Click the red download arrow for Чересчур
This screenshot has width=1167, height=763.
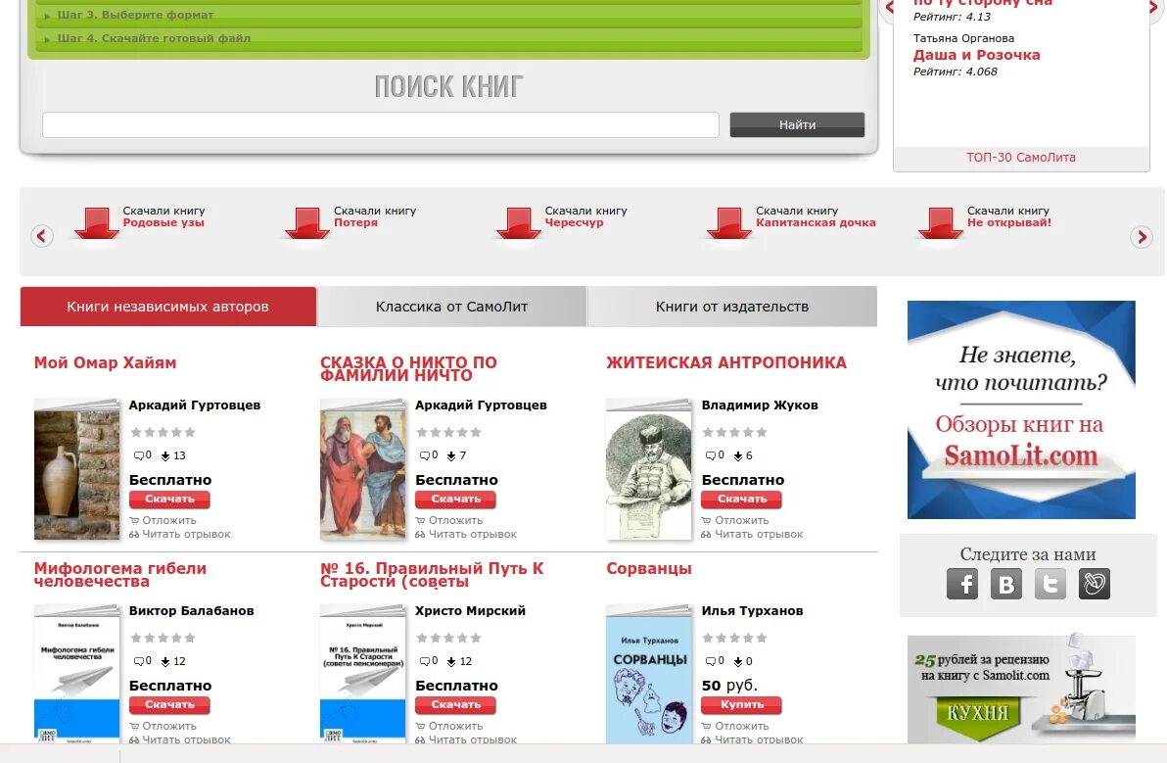519,222
